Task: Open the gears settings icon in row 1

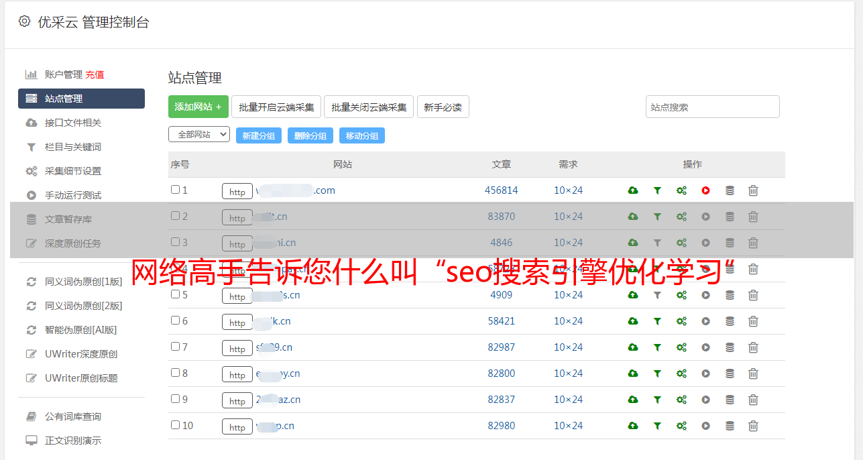Action: coord(681,190)
